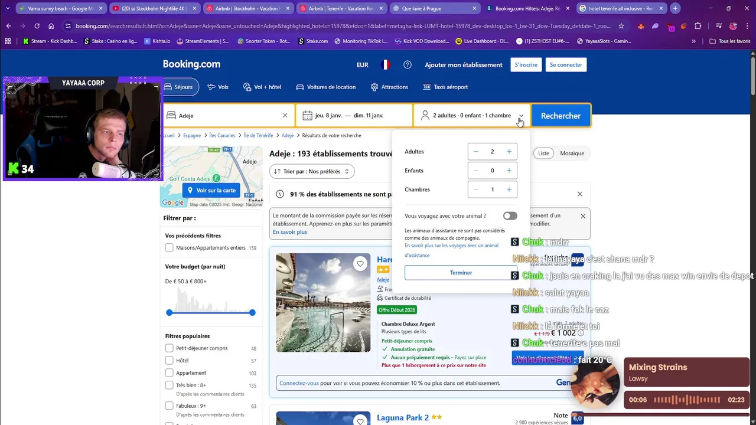Screen dimensions: 756x425
Task: Save first hotel with heart icon
Action: [x=360, y=264]
